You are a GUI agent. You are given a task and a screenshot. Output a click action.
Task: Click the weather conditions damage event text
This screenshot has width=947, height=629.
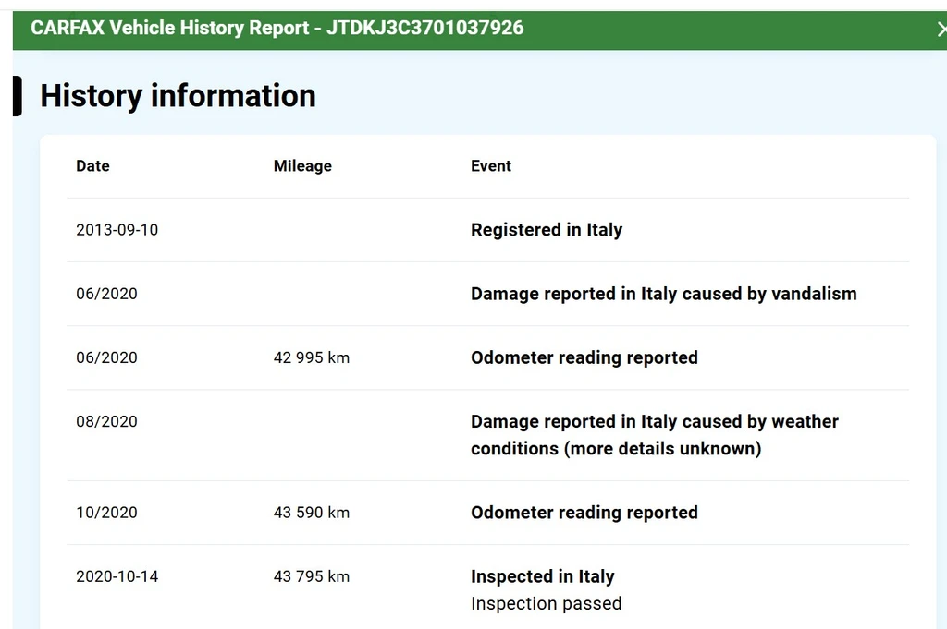click(655, 435)
